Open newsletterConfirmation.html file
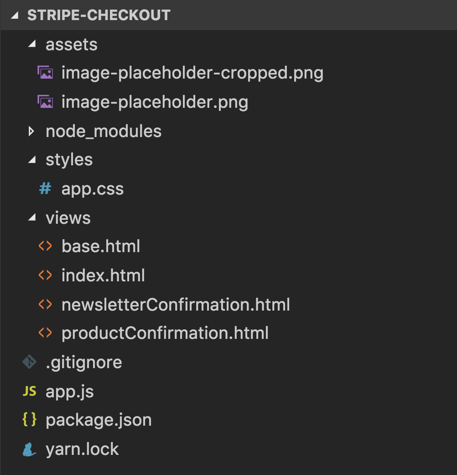This screenshot has width=457, height=475. [176, 305]
